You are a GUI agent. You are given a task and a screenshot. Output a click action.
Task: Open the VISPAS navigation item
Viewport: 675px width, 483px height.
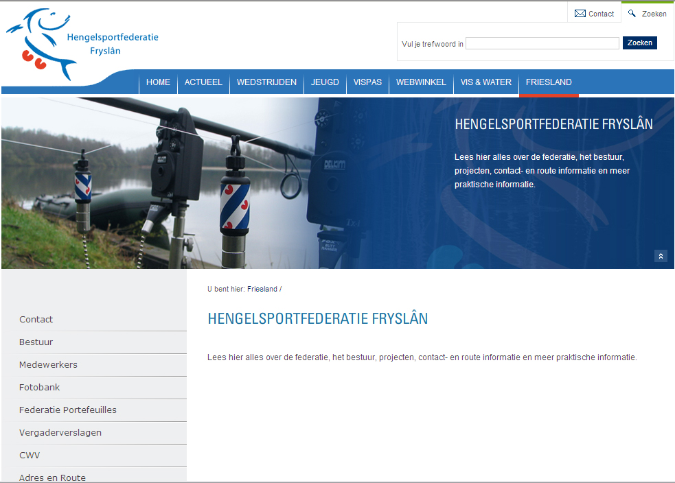click(367, 82)
